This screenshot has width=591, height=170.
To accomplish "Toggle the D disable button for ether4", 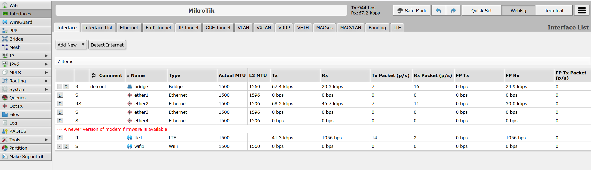I will point(60,121).
